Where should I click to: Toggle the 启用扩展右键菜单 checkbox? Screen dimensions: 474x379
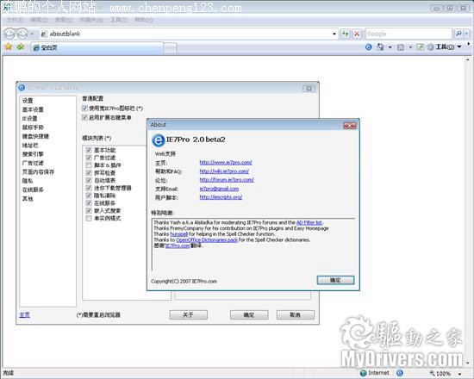point(85,117)
